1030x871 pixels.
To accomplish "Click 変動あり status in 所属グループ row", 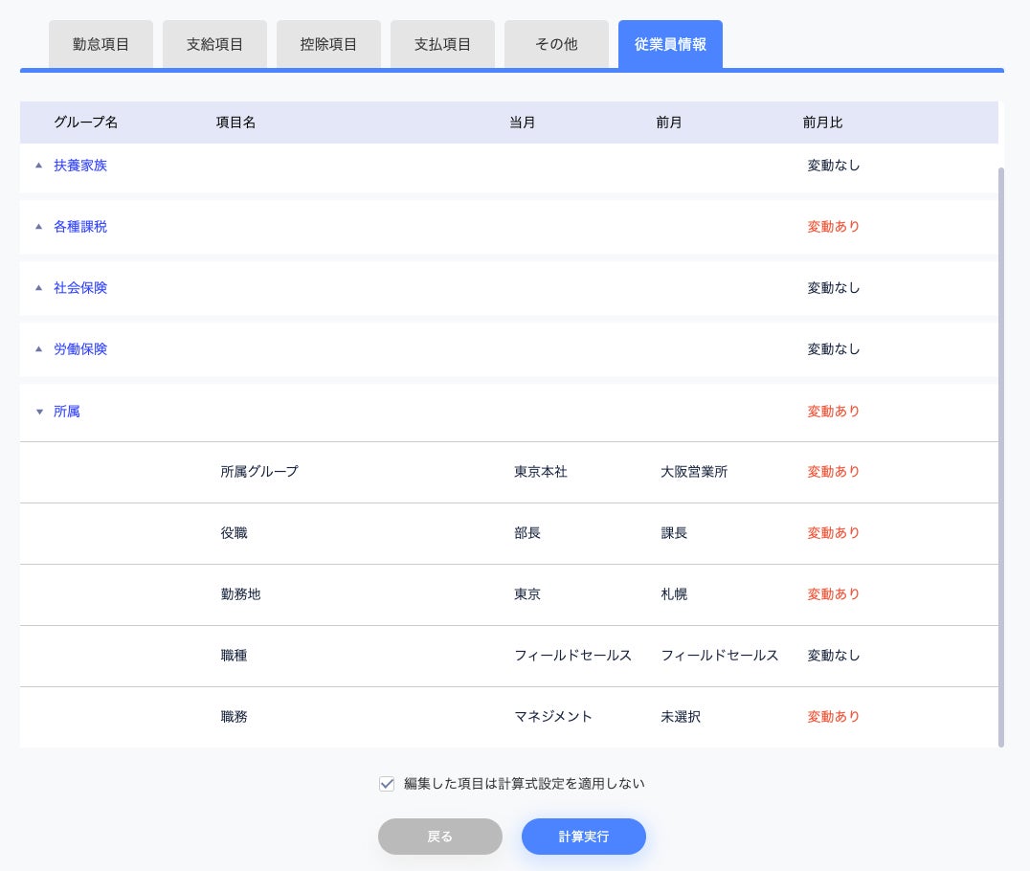I will [x=834, y=472].
